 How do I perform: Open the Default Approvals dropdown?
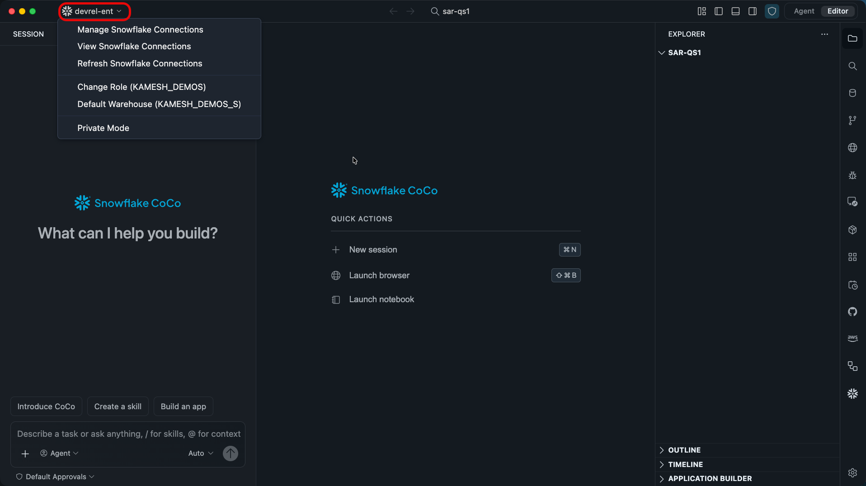tap(55, 477)
